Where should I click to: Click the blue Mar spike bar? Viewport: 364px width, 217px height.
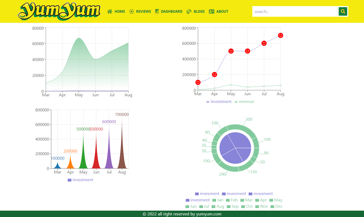(58, 166)
